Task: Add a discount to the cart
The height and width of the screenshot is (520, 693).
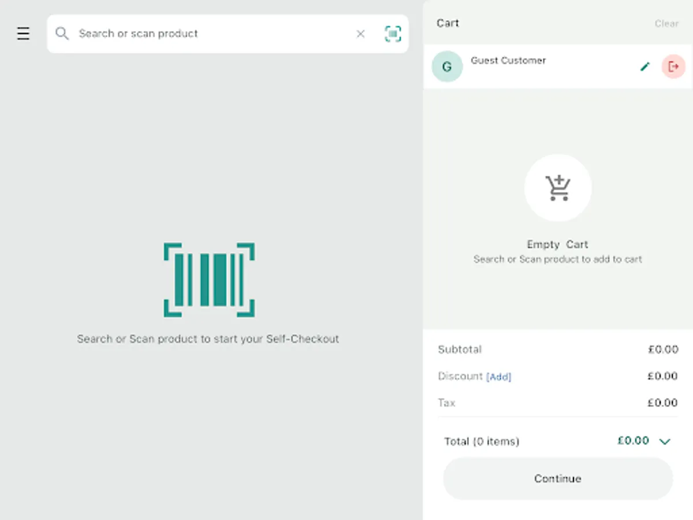Action: [x=499, y=377]
